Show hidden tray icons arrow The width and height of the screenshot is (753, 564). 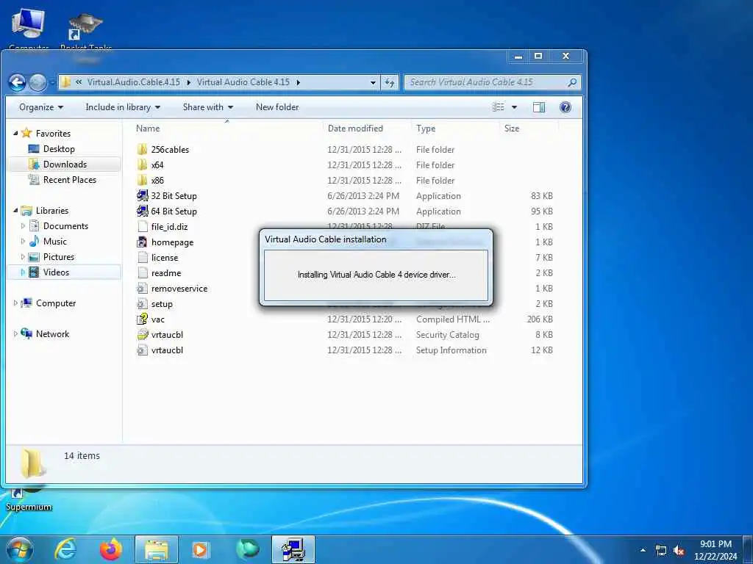(x=643, y=551)
